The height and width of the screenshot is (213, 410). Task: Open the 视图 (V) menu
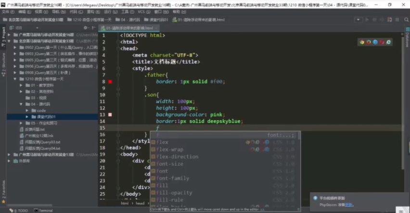[x=41, y=12]
